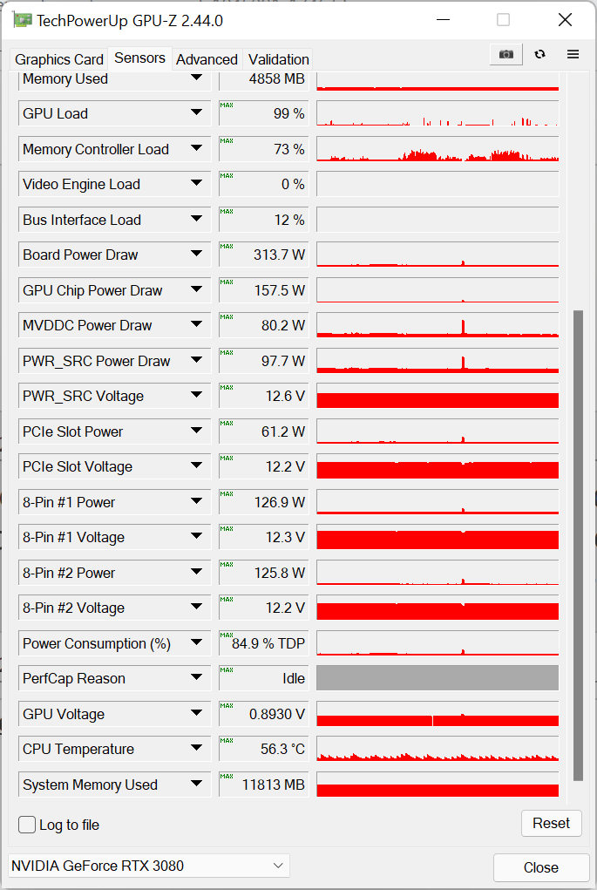Click the GPU Voltage value field
Viewport: 597px width, 890px height.
(263, 714)
